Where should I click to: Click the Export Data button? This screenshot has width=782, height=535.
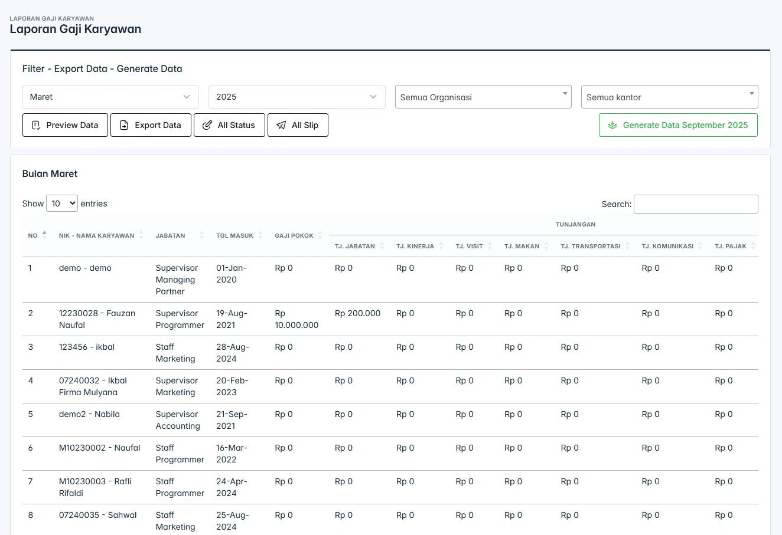[x=151, y=125]
